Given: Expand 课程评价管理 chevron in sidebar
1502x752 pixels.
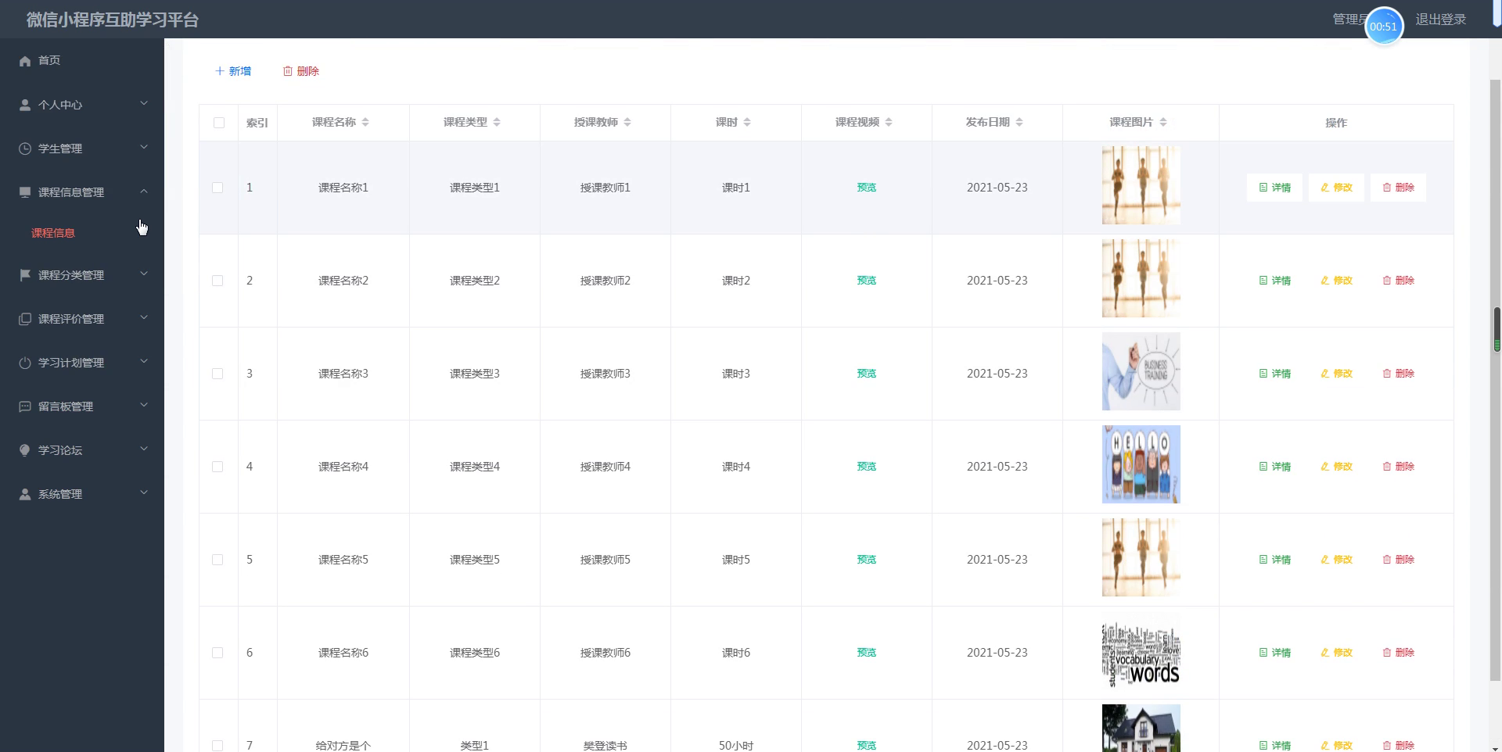Looking at the screenshot, I should (x=144, y=317).
